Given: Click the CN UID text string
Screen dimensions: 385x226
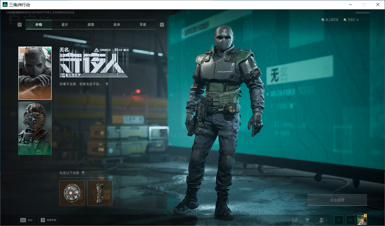Looking at the screenshot, I should [40, 13].
